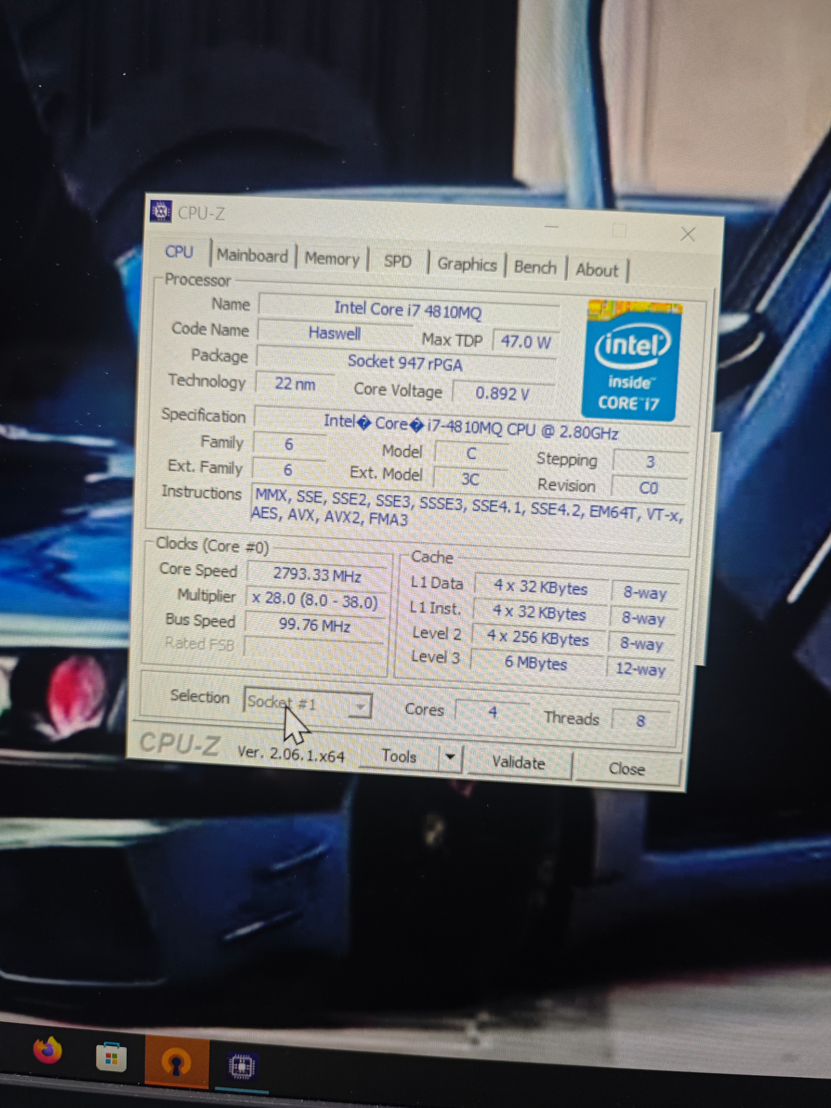831x1108 pixels.
Task: Switch to the CPU tab
Action: [179, 251]
